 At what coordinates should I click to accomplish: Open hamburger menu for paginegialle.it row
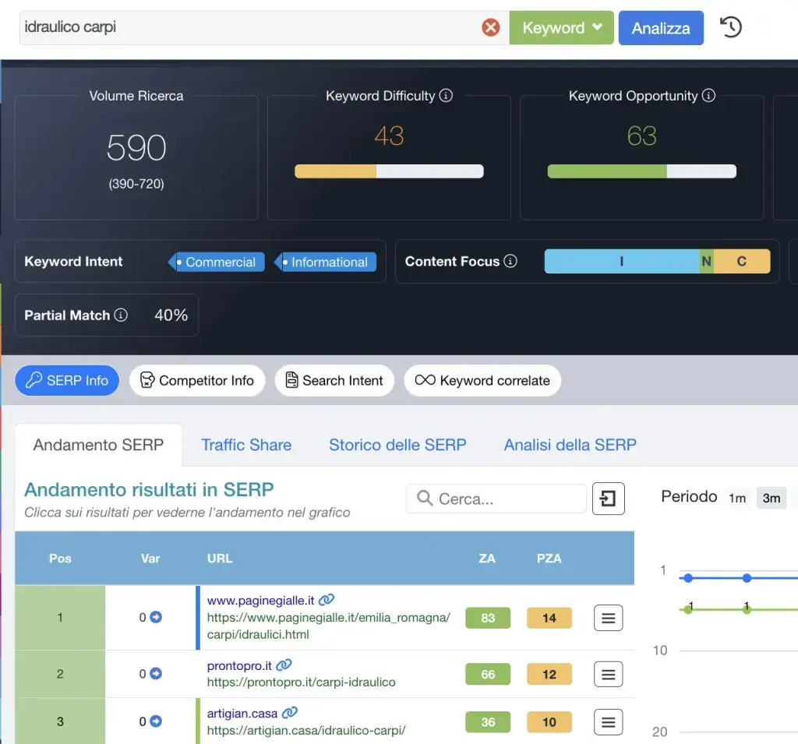point(609,618)
